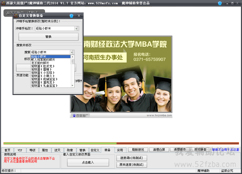Close the main application window
The image size is (242, 174).
[x=237, y=3]
